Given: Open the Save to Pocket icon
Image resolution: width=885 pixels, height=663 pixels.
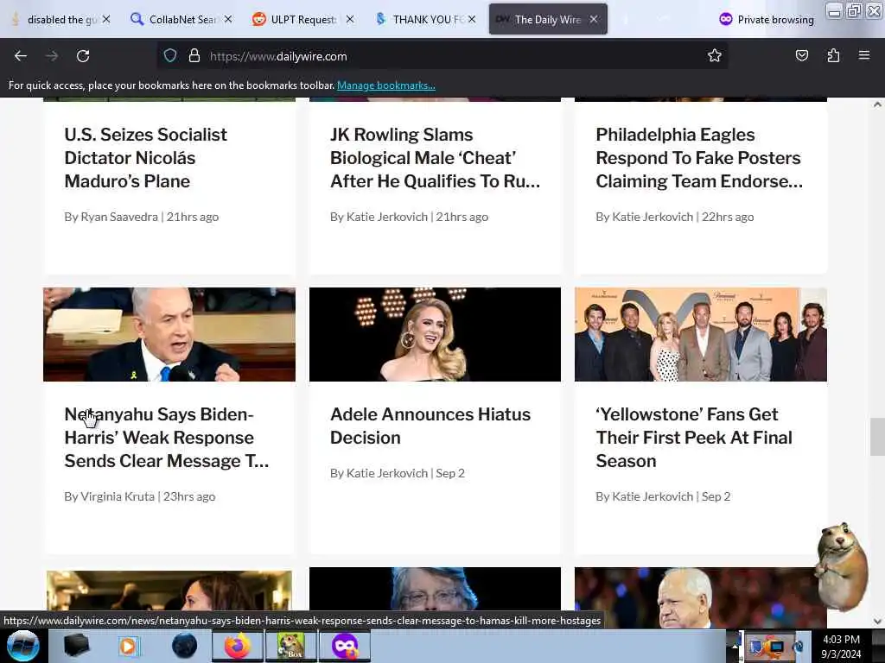Looking at the screenshot, I should pos(801,55).
